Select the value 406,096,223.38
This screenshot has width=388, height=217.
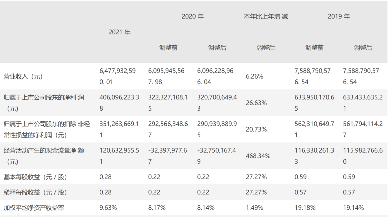tap(119, 103)
